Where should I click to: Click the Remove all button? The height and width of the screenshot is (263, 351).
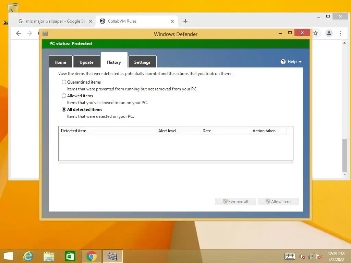235,201
